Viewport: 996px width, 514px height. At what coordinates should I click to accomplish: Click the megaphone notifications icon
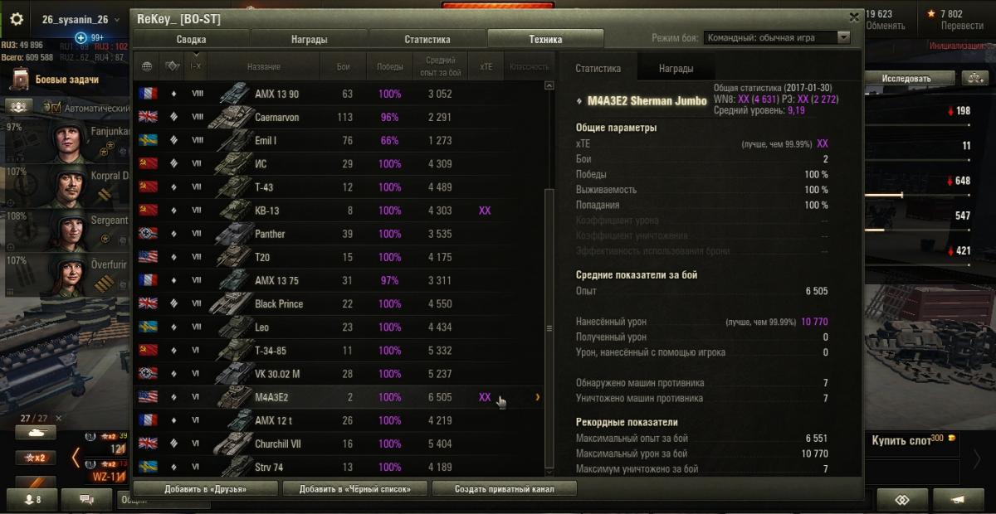pos(958,500)
